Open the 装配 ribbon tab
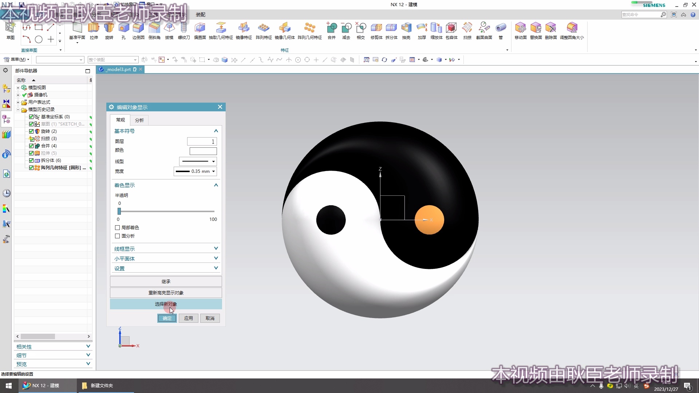Viewport: 699px width, 393px height. 200,15
